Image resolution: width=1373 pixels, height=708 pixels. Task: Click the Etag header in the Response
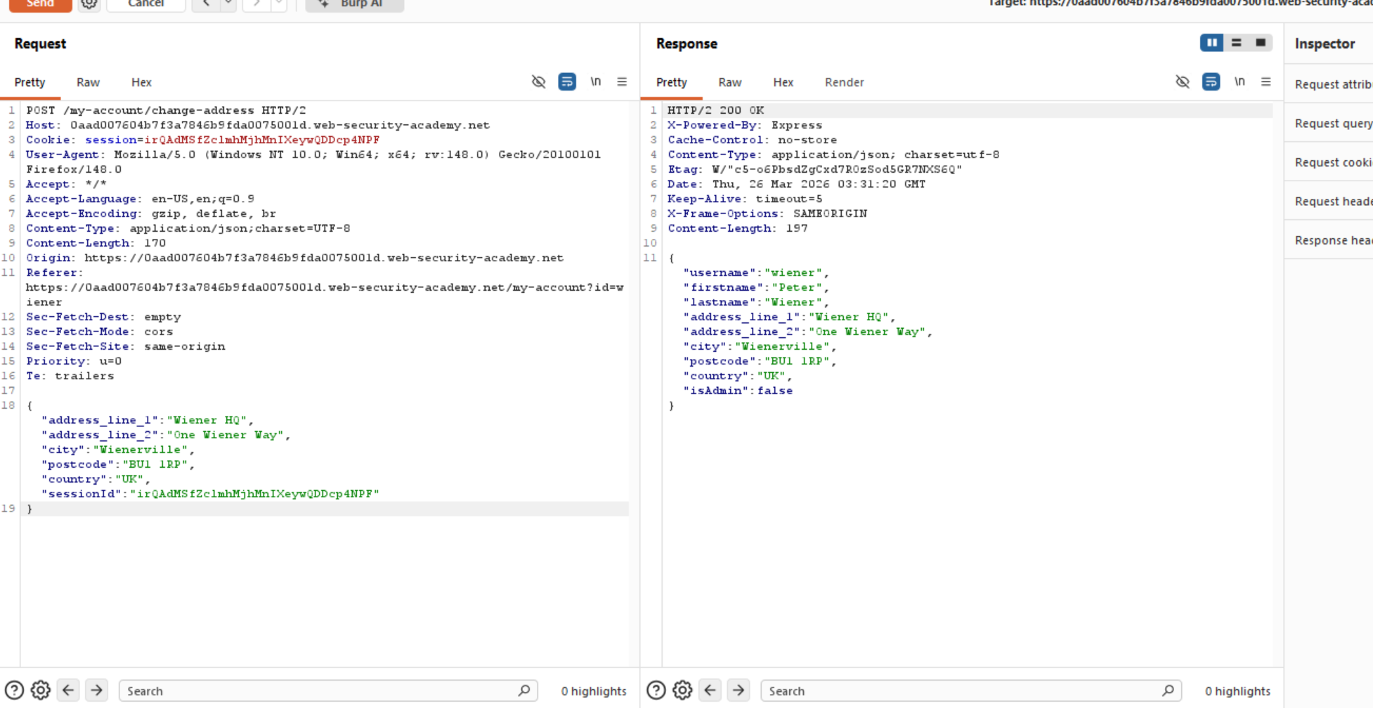click(x=814, y=169)
